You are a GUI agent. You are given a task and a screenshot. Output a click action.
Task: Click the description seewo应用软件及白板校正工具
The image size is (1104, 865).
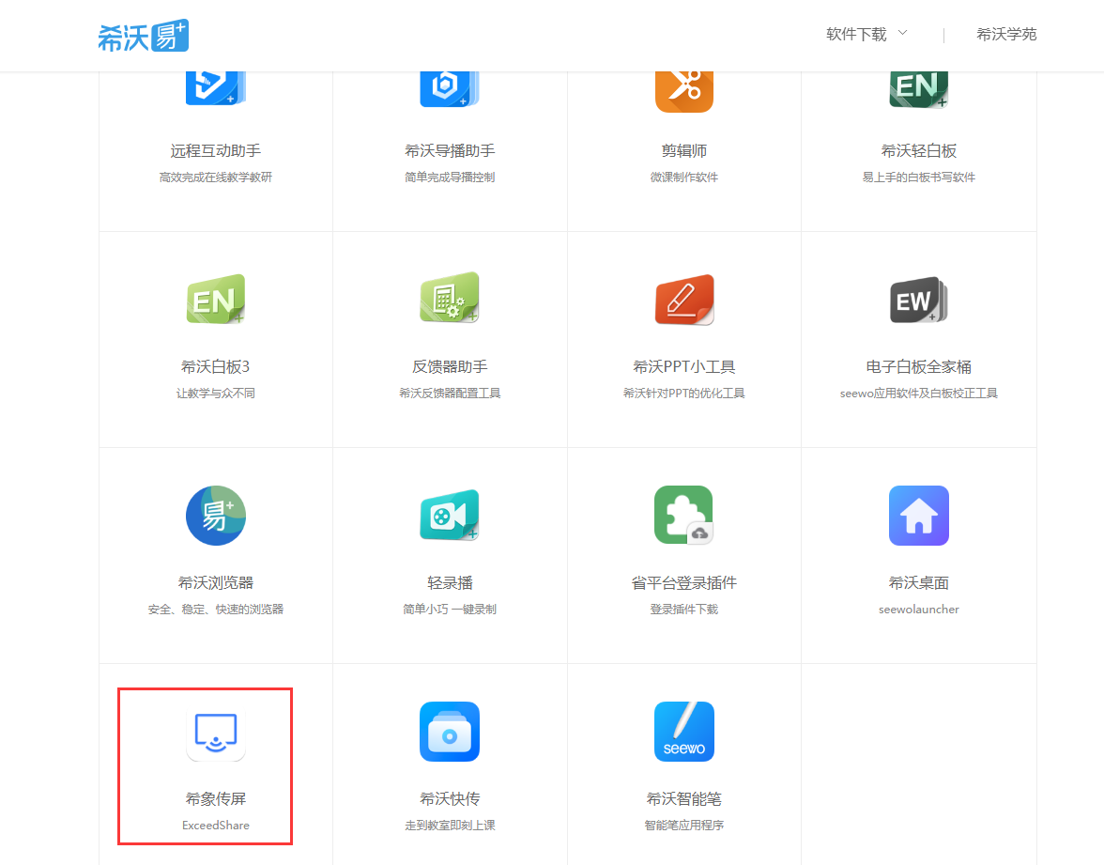click(918, 394)
